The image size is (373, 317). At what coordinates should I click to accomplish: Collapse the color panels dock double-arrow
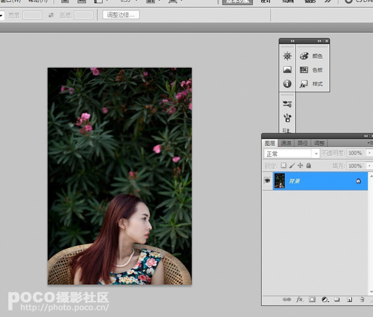click(x=320, y=41)
